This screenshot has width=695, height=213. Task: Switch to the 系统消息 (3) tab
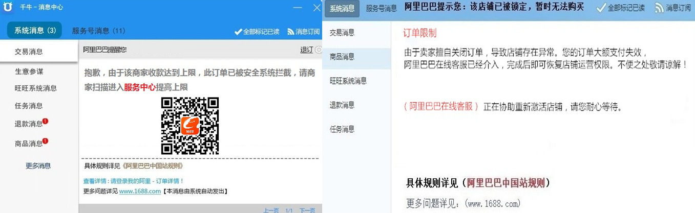pos(35,31)
